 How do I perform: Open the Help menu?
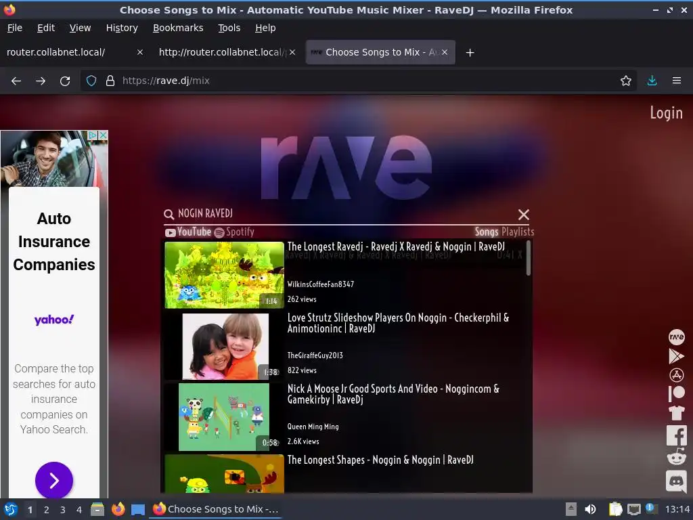click(265, 28)
